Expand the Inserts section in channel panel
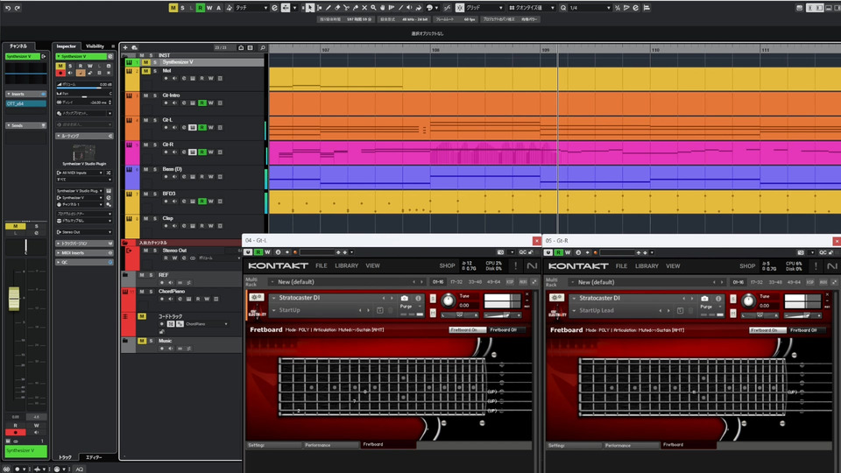This screenshot has height=473, width=841. click(x=25, y=94)
